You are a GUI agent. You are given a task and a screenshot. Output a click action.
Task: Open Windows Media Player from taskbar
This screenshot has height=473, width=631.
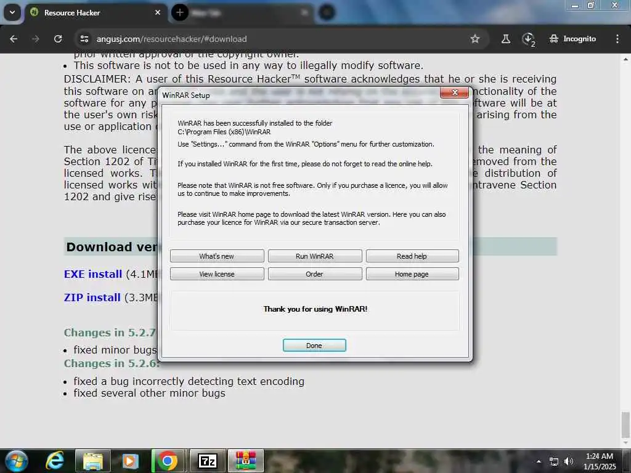click(130, 461)
